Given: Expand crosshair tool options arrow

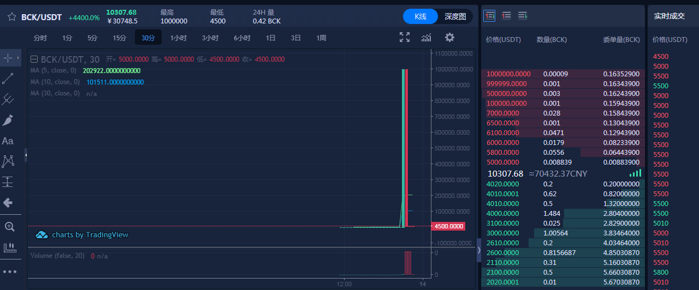Looking at the screenshot, I should 18,57.
